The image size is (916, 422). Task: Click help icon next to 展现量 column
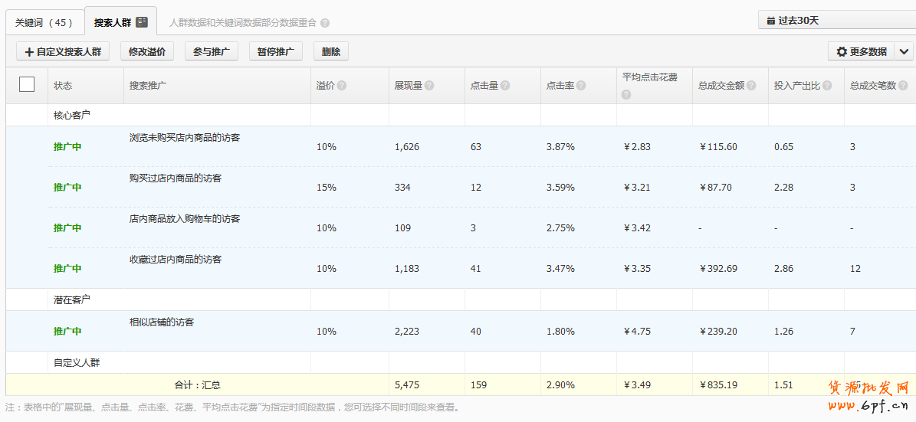tap(429, 86)
